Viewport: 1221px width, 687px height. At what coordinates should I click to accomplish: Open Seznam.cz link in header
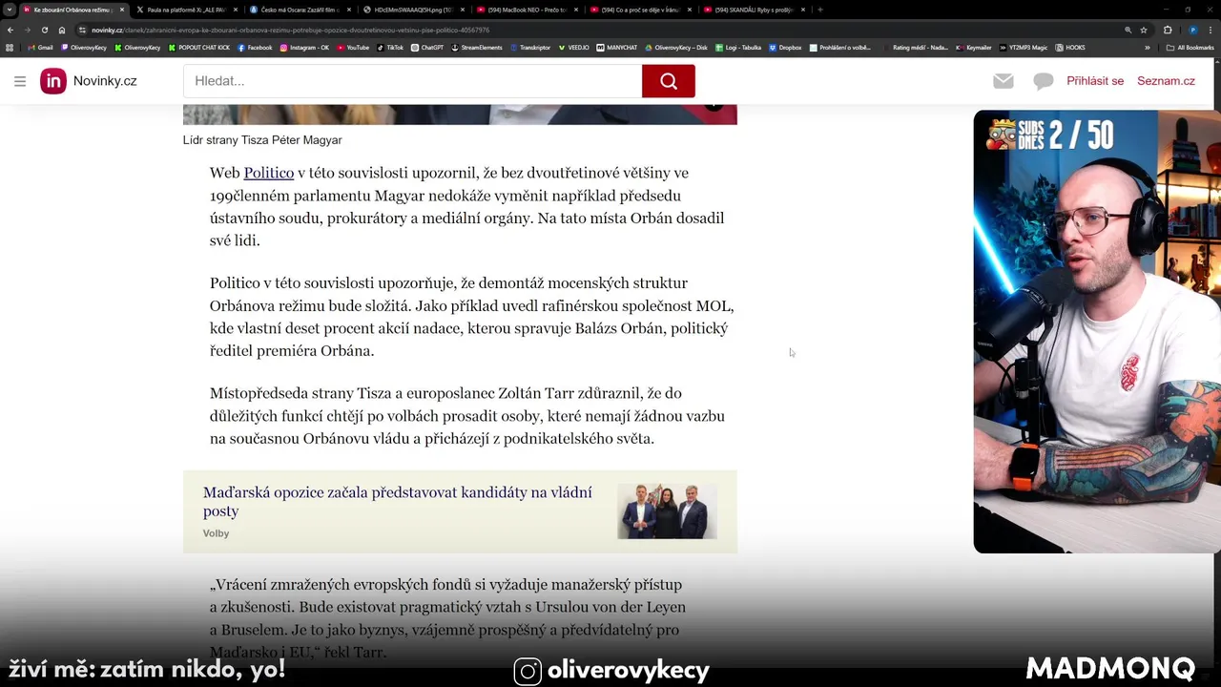pos(1166,81)
